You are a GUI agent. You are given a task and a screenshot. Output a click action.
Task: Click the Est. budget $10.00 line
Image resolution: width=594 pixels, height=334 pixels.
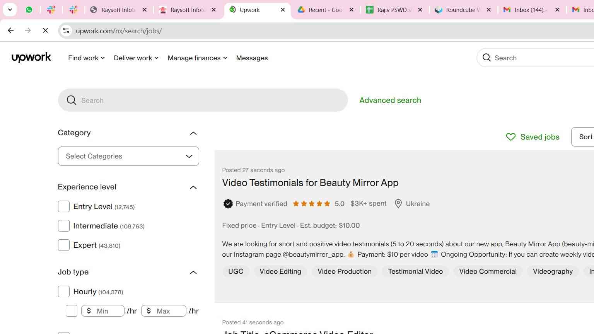[x=291, y=225]
